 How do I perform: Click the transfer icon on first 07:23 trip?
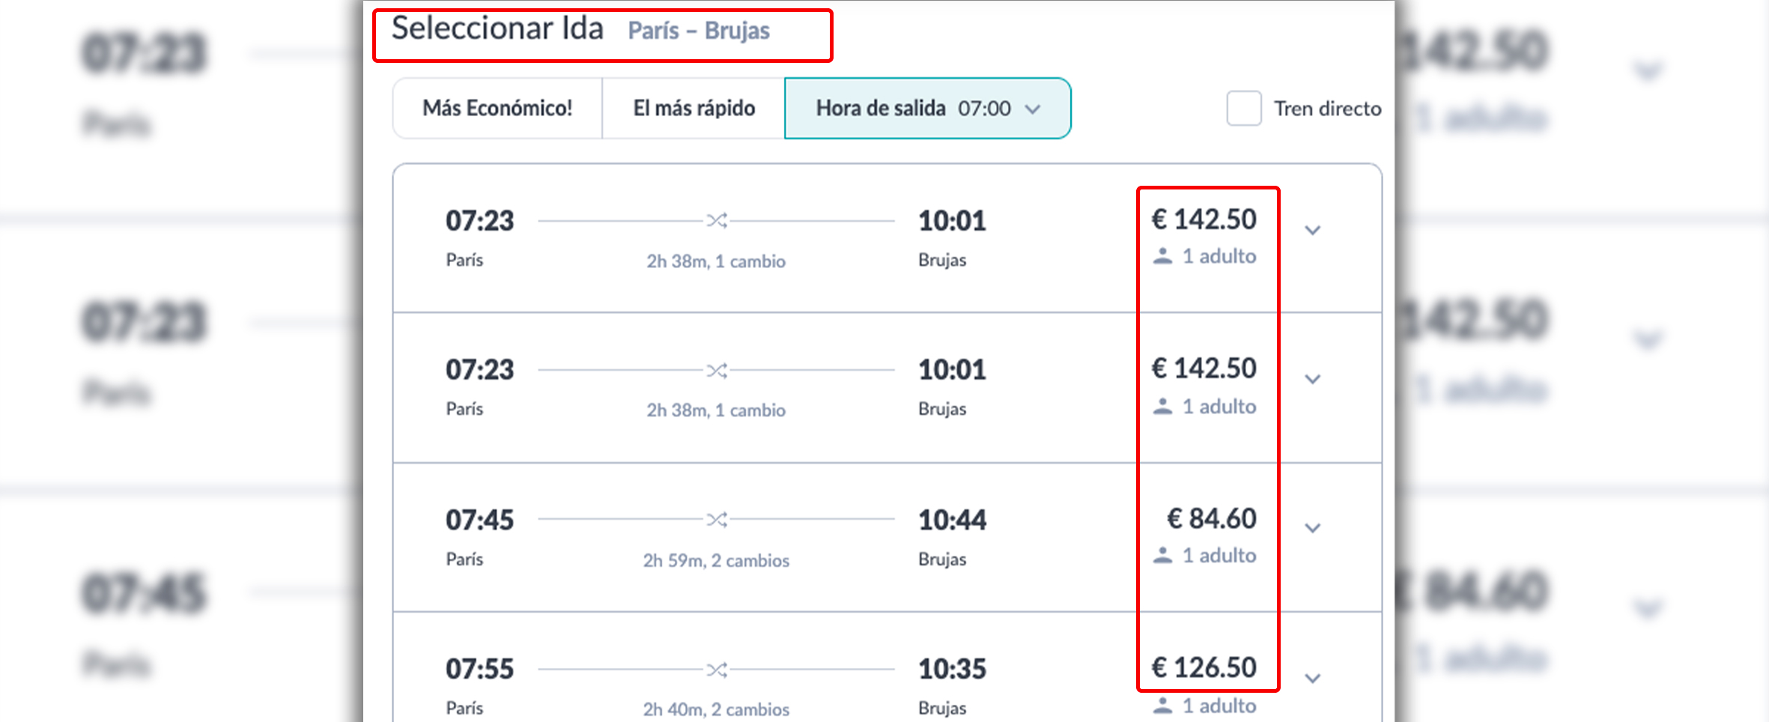(717, 221)
